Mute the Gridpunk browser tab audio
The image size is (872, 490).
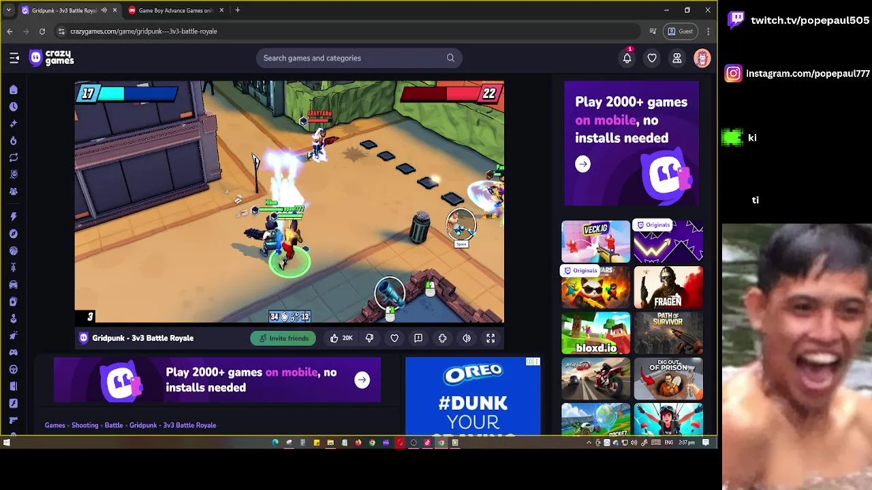pyautogui.click(x=104, y=10)
